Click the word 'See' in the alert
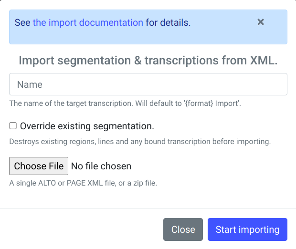The image size is (296, 249). point(22,22)
